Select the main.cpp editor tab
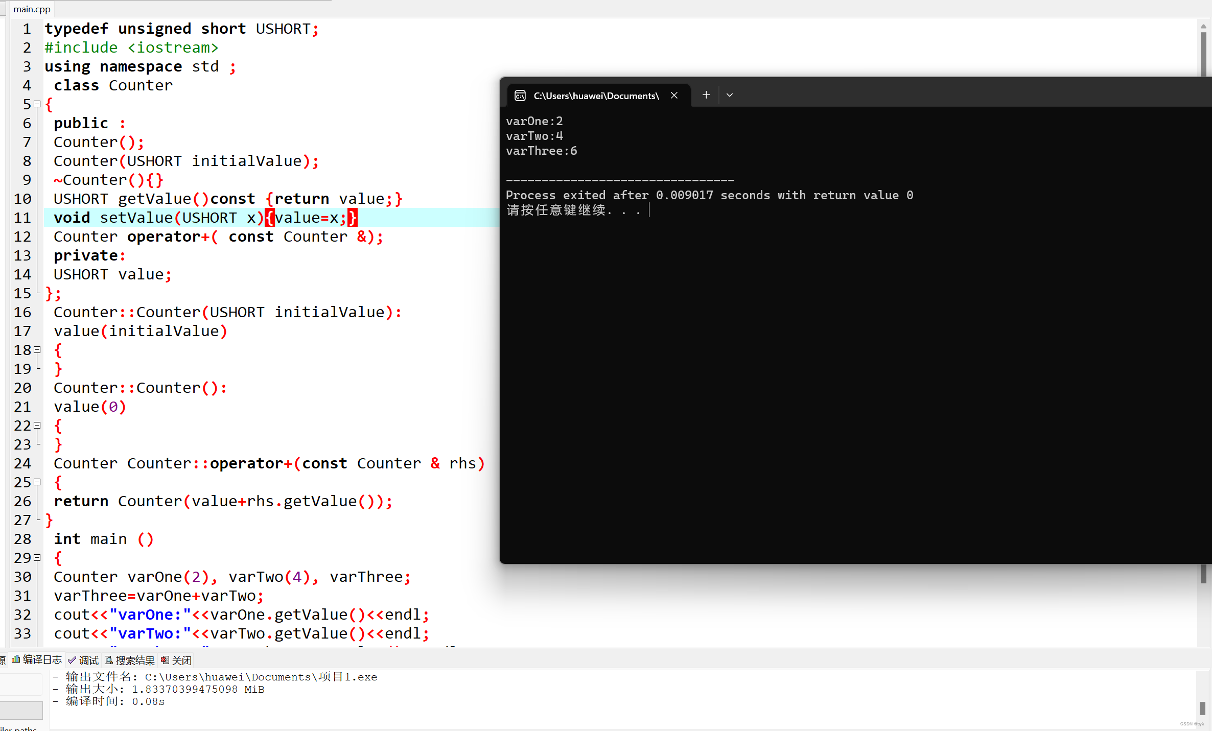Image resolution: width=1212 pixels, height=731 pixels. point(32,9)
